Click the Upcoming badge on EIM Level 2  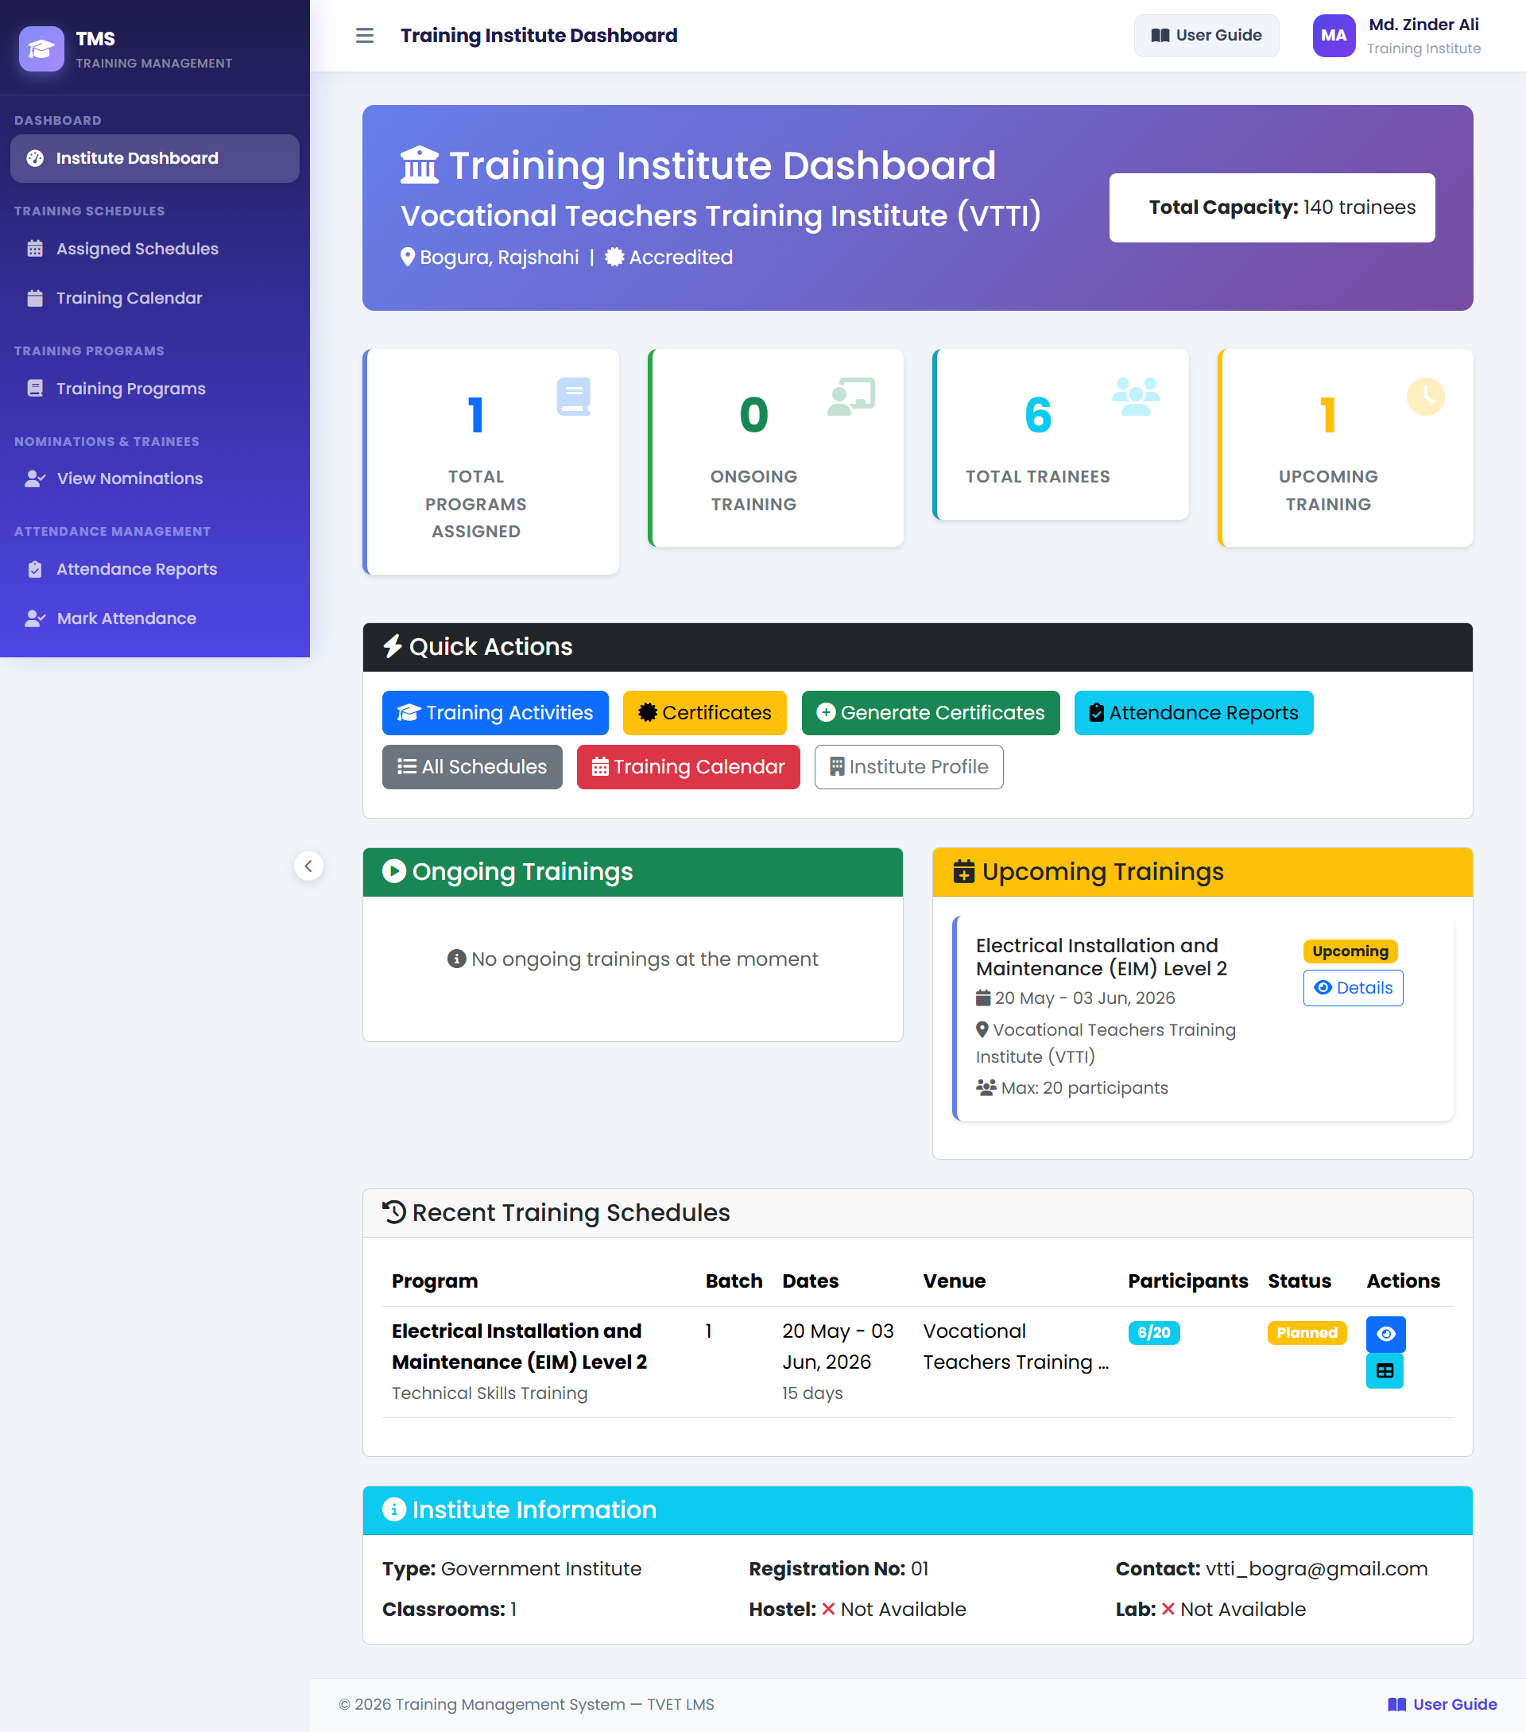click(1350, 951)
